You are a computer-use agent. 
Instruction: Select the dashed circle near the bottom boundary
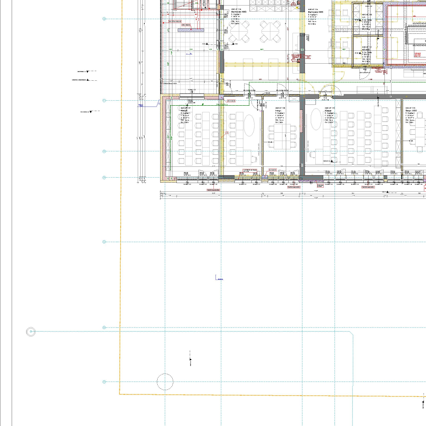pos(165,382)
